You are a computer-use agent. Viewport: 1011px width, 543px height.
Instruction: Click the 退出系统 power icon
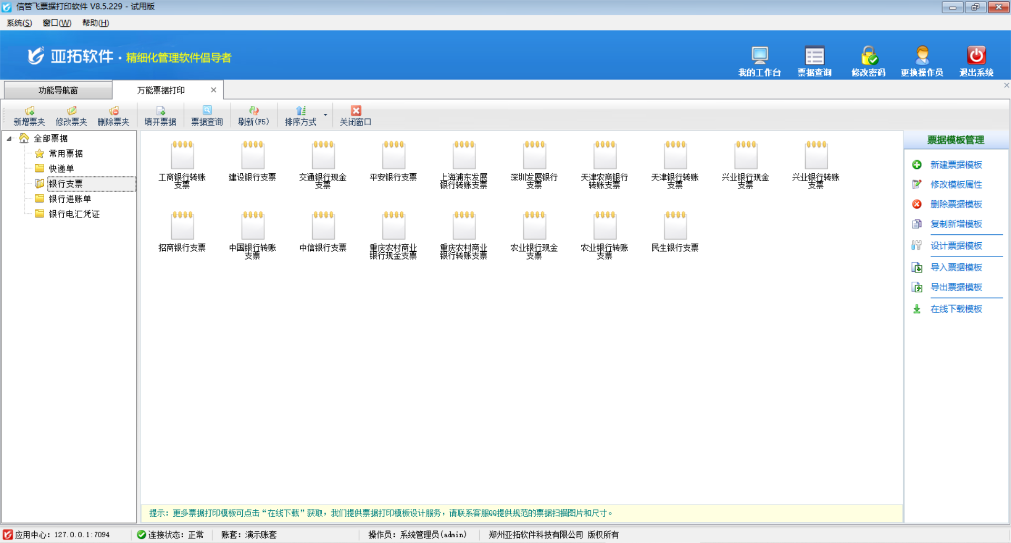point(976,56)
